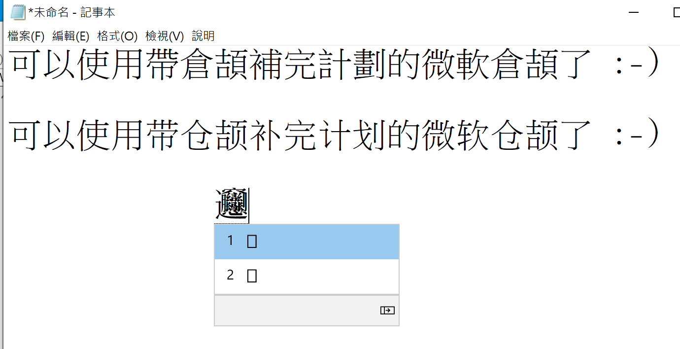Image resolution: width=680 pixels, height=349 pixels.
Task: Open the 檔案(F) menu
Action: [x=26, y=36]
